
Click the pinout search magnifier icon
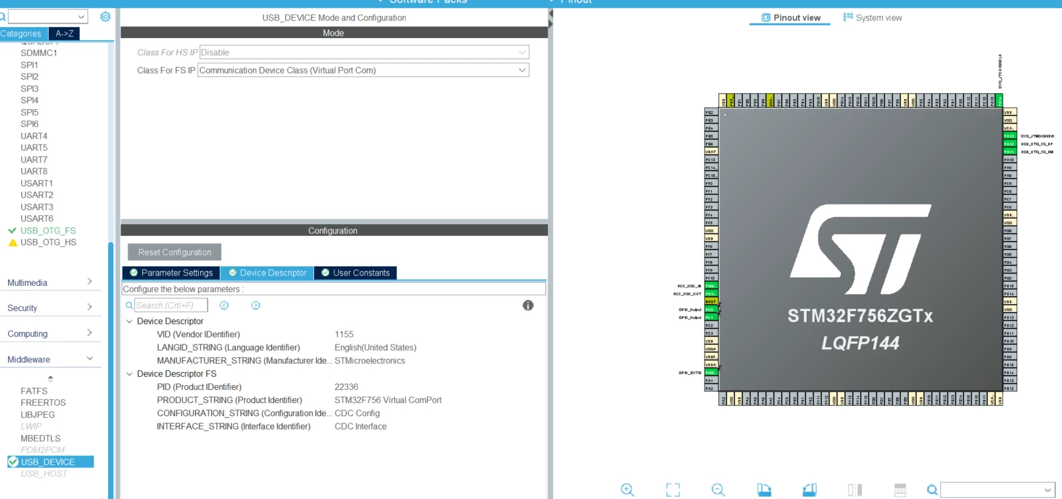tap(932, 490)
